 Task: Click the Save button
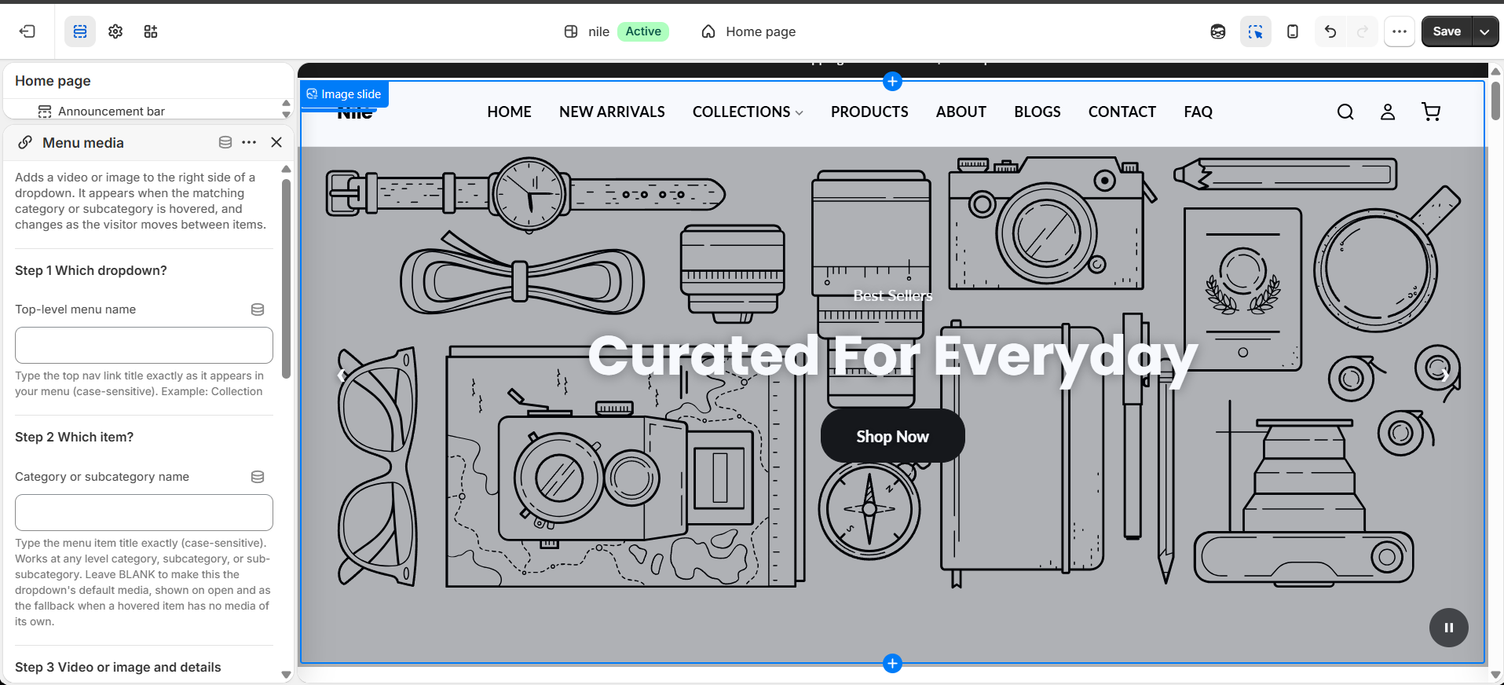pyautogui.click(x=1447, y=31)
